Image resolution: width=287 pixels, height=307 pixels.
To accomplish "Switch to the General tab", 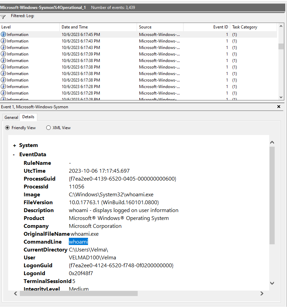I will tap(11, 117).
